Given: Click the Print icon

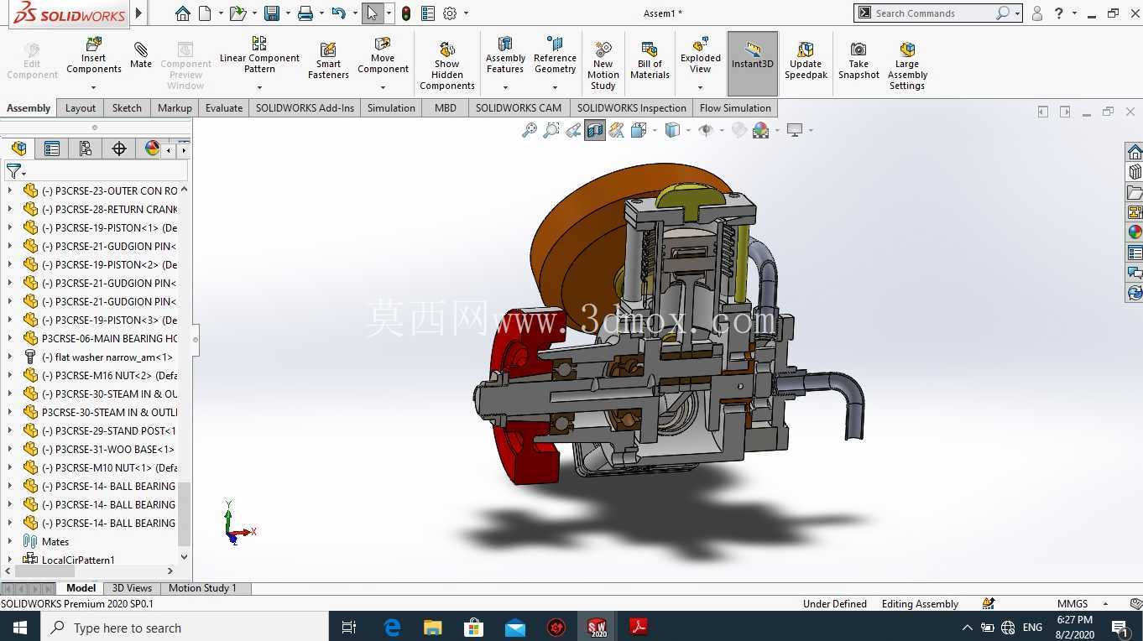Looking at the screenshot, I should 305,13.
